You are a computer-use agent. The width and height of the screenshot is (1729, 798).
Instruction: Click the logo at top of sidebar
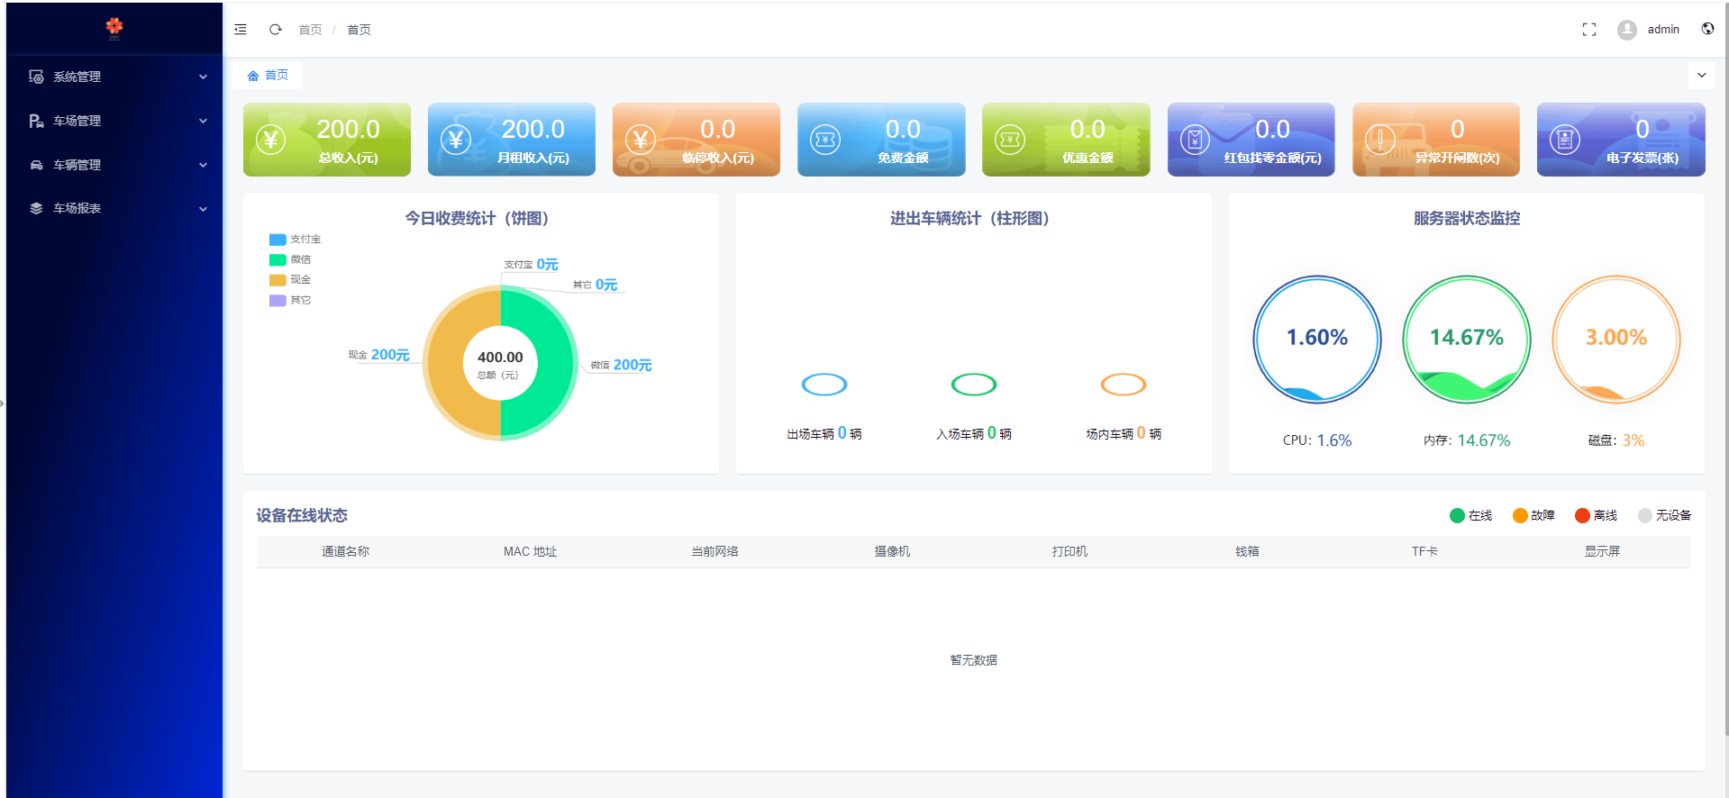pyautogui.click(x=114, y=28)
